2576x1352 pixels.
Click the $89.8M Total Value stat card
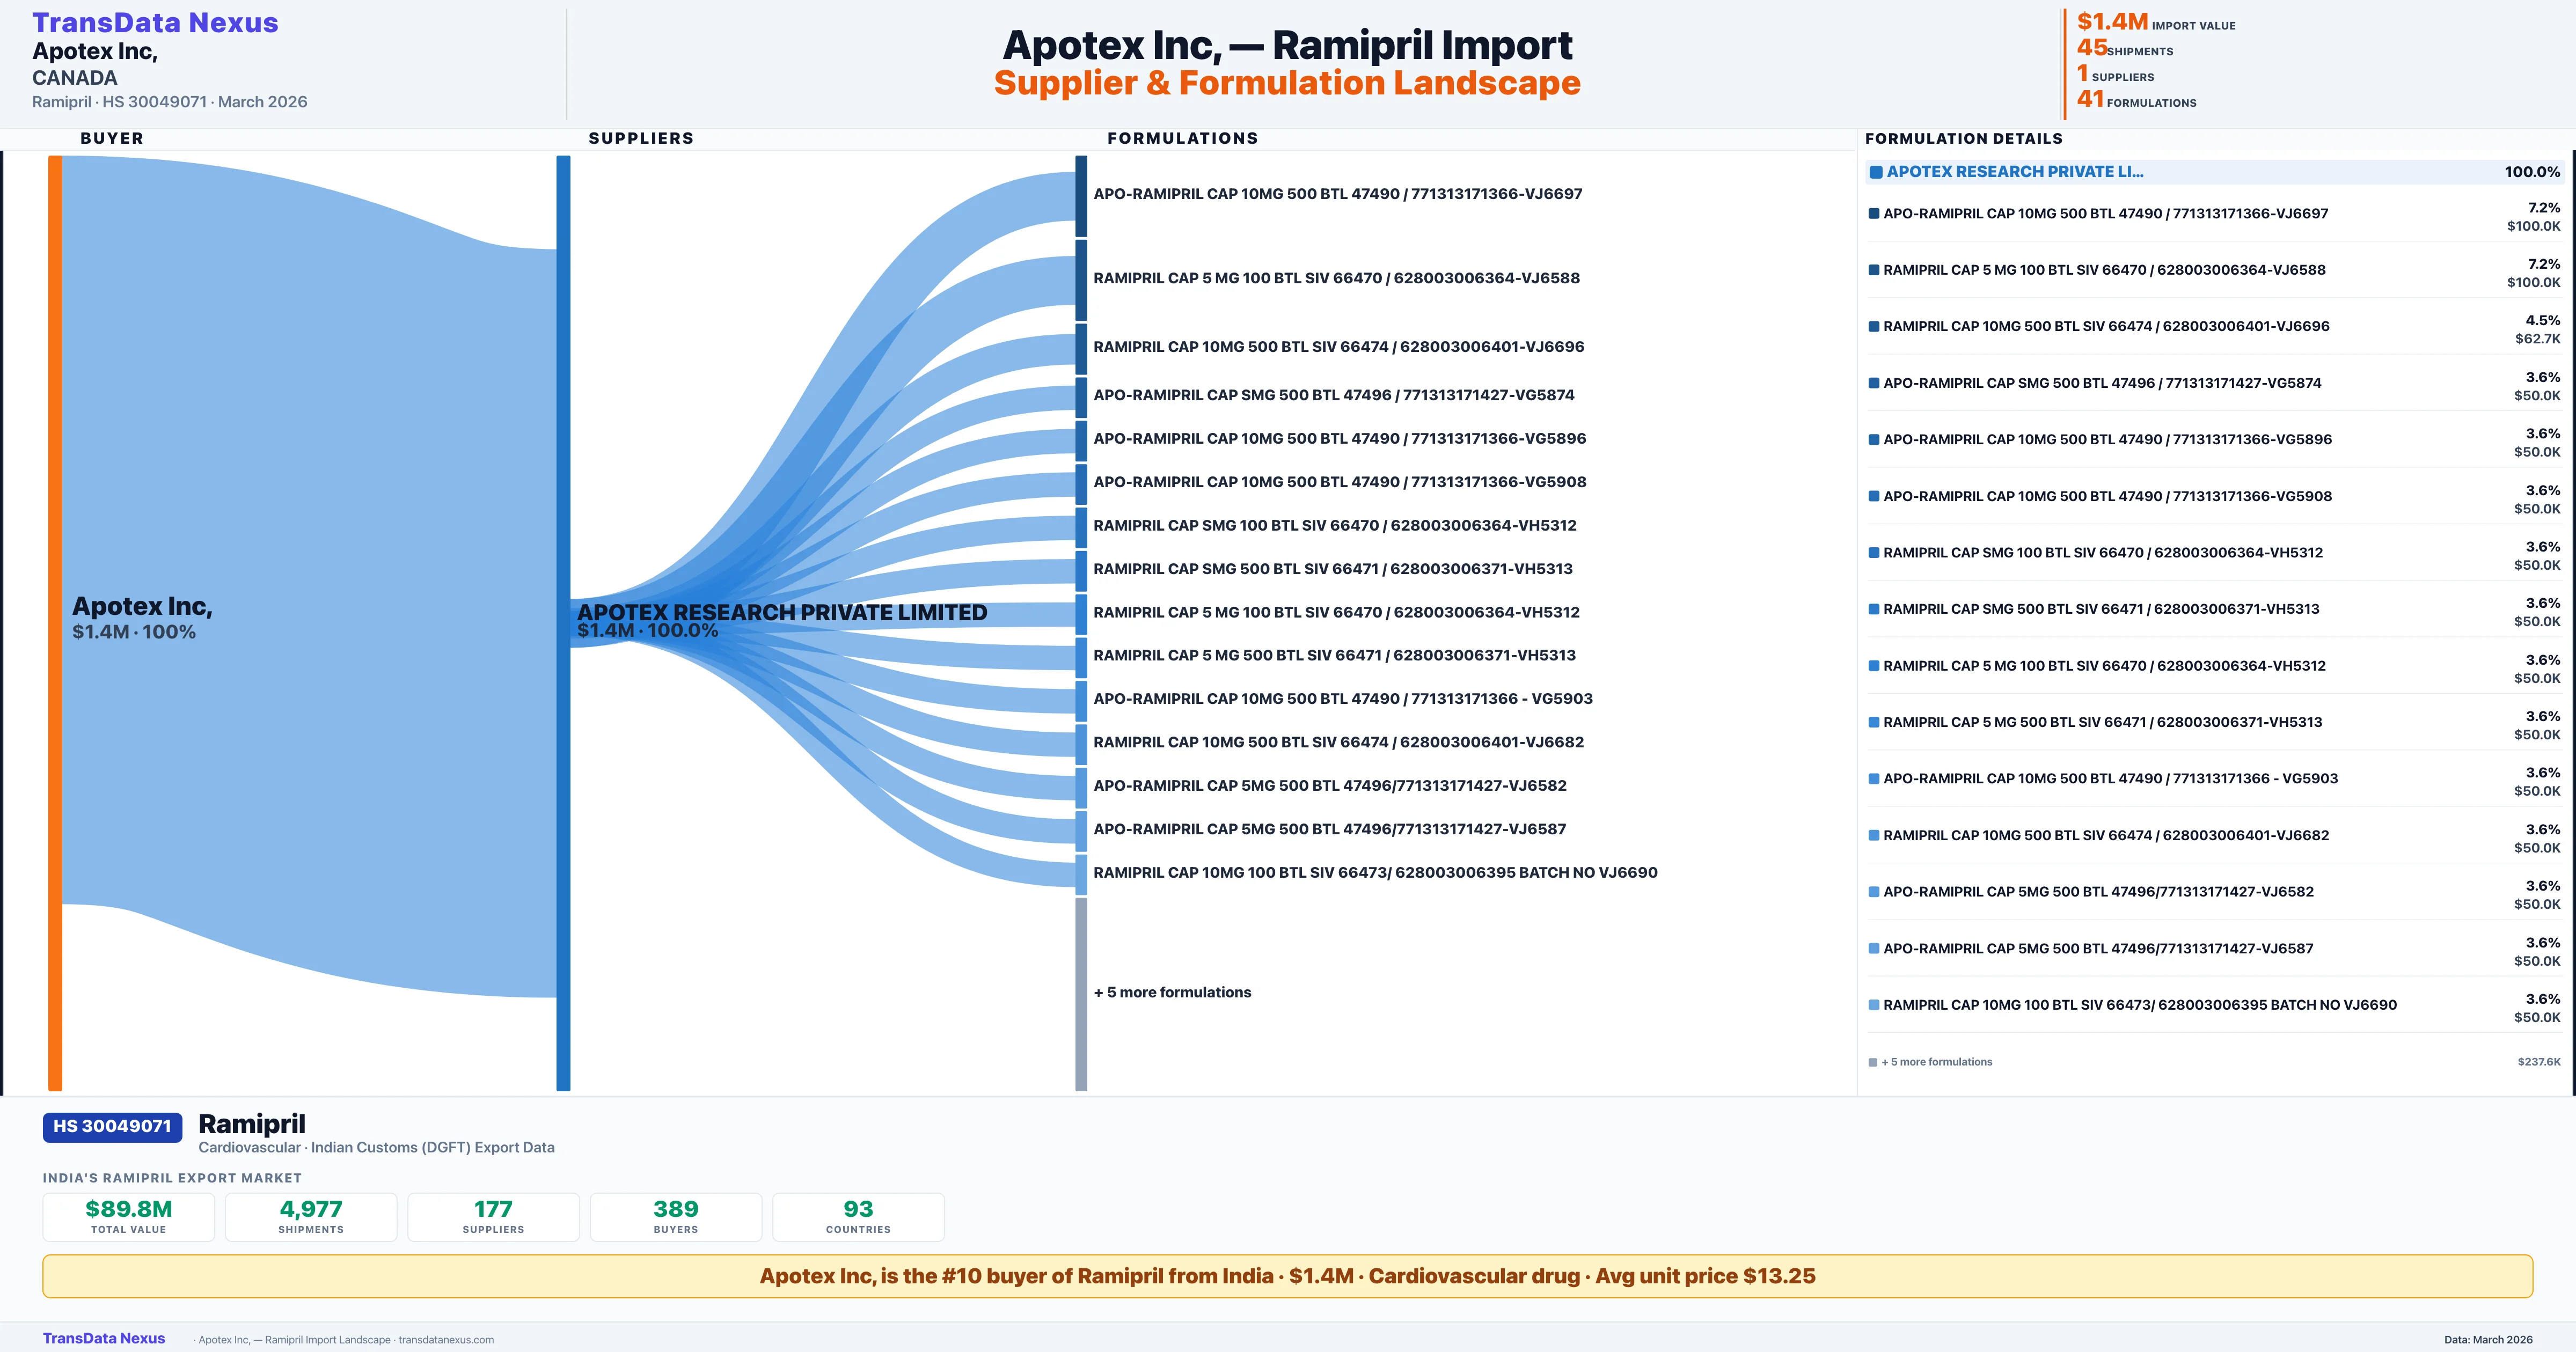point(128,1216)
